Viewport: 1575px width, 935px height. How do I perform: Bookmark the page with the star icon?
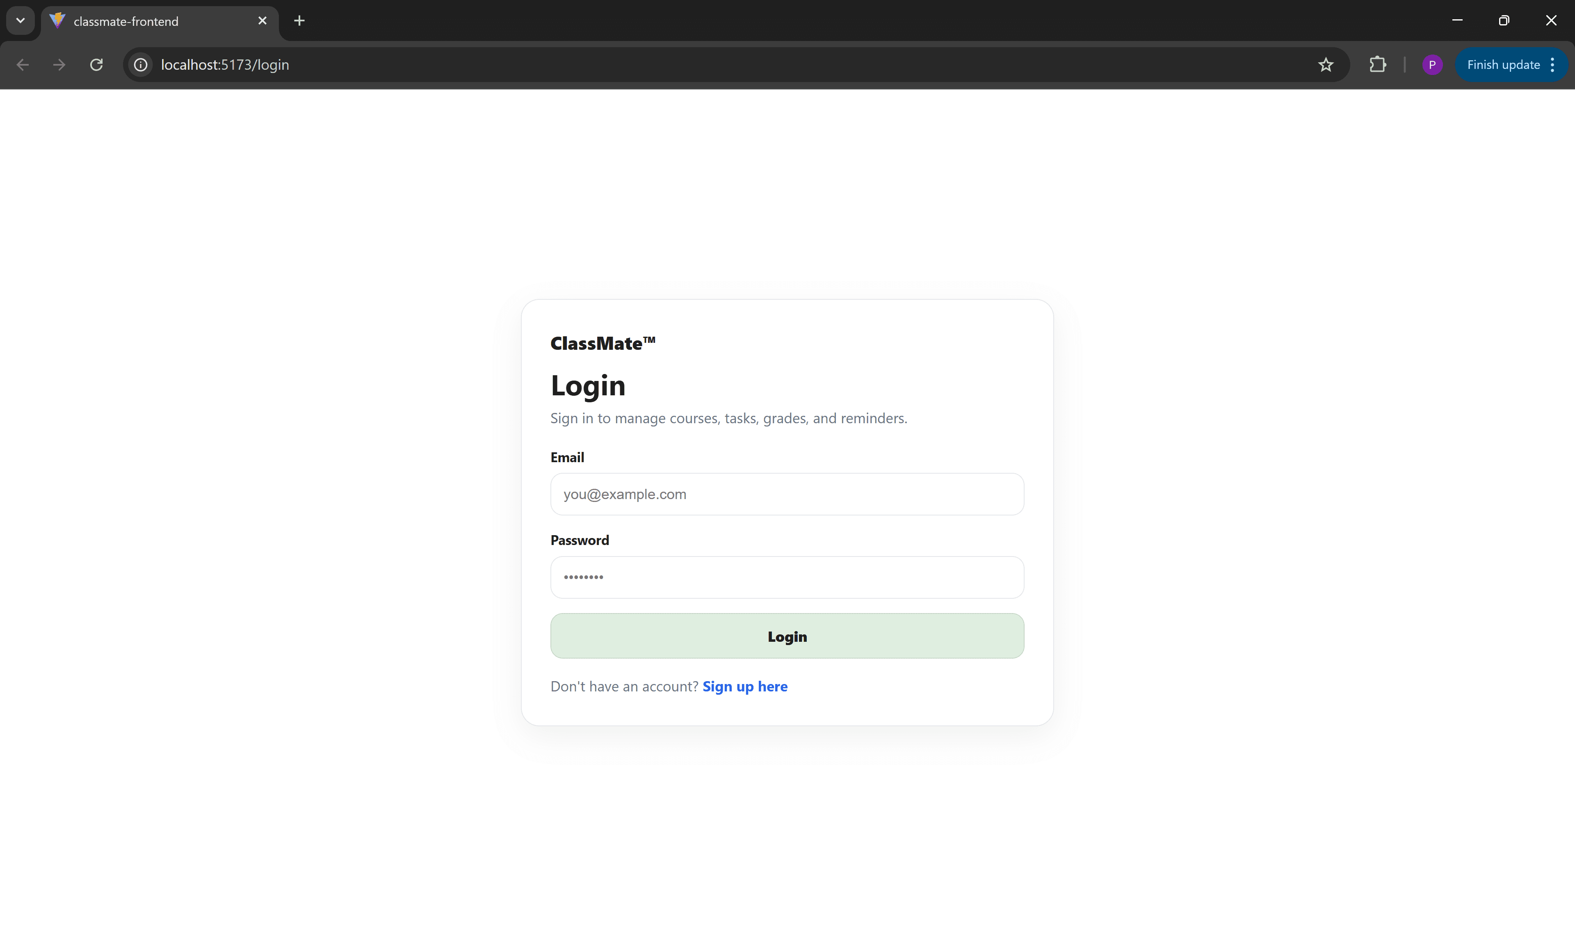click(1326, 64)
